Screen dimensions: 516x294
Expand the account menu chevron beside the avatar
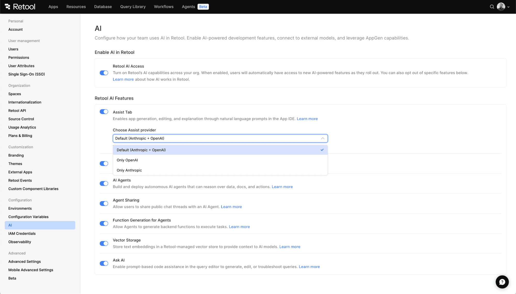click(509, 7)
